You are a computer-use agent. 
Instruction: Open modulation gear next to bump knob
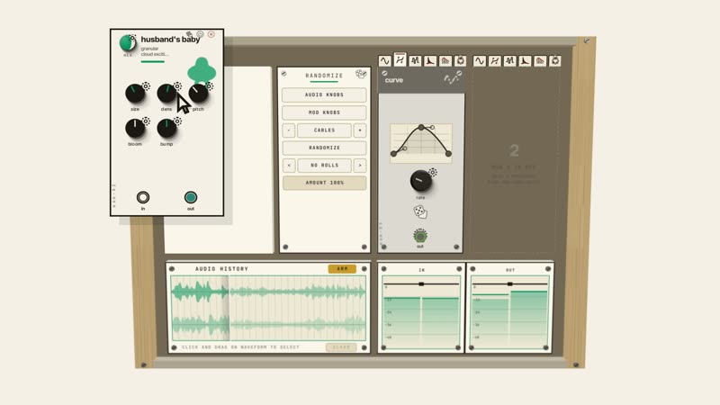coord(177,121)
